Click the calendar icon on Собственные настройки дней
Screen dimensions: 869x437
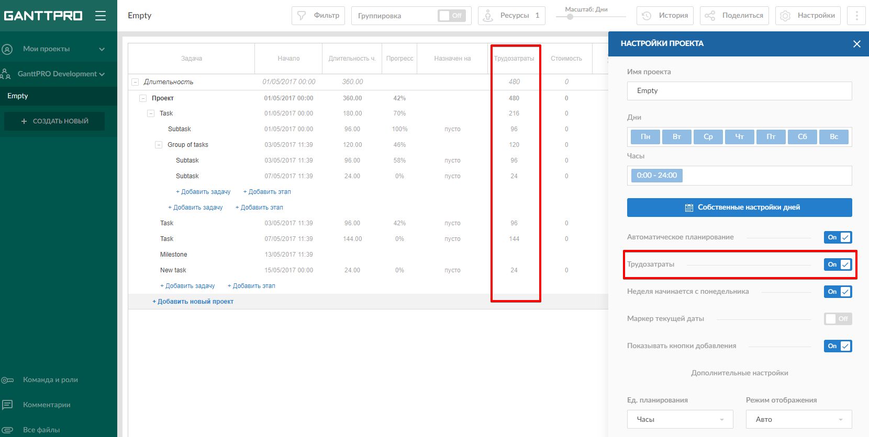(689, 208)
